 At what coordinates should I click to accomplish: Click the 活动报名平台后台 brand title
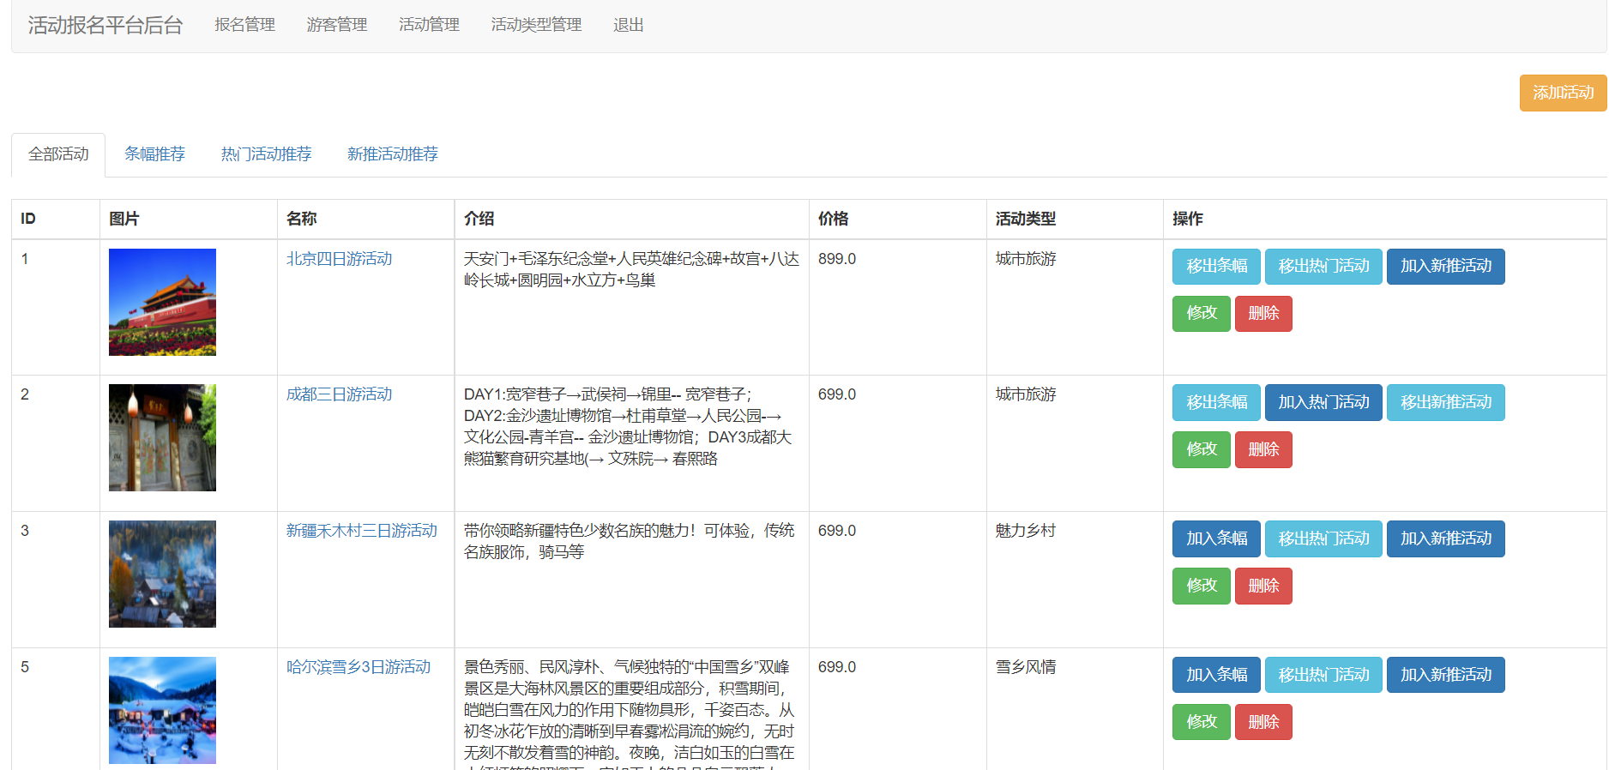[x=105, y=25]
